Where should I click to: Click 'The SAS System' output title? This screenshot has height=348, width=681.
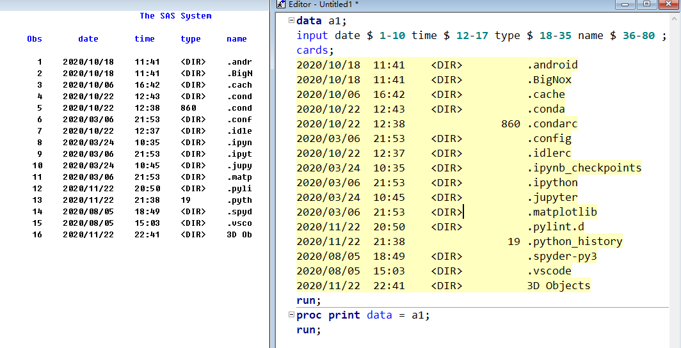[175, 16]
